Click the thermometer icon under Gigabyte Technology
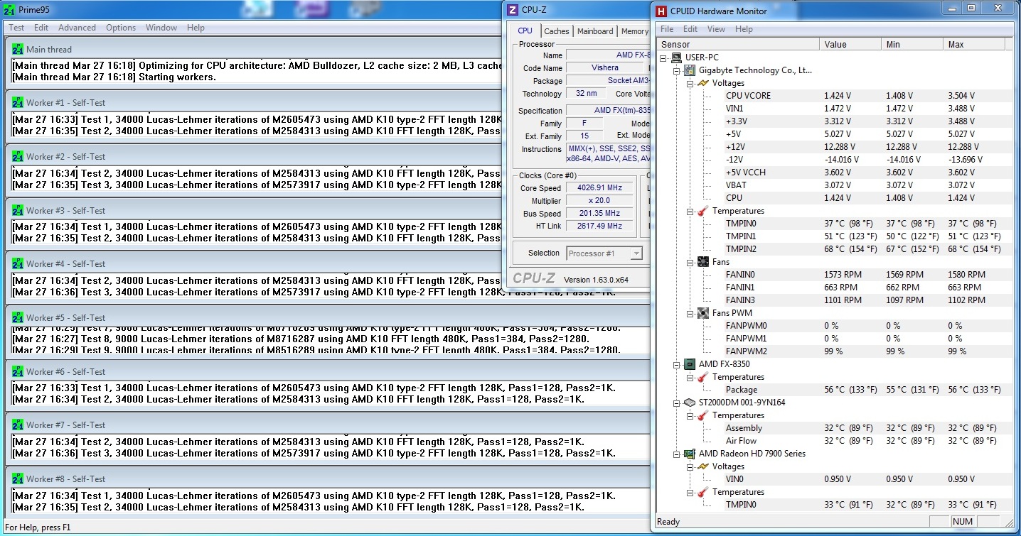The height and width of the screenshot is (536, 1021). [703, 211]
